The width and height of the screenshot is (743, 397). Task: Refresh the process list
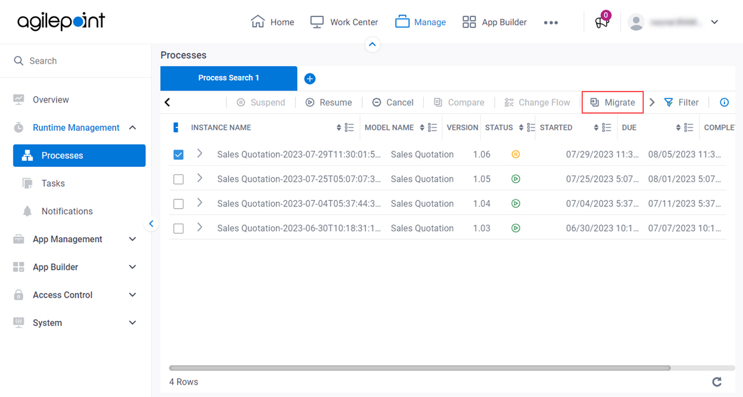(x=717, y=381)
